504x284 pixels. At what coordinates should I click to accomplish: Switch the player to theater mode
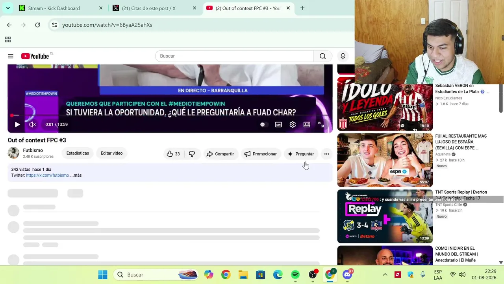307,125
